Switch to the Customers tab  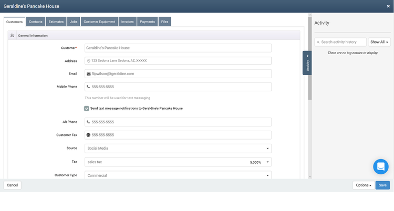(x=14, y=22)
